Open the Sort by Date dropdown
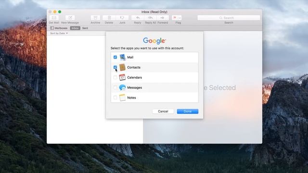 tap(59, 33)
